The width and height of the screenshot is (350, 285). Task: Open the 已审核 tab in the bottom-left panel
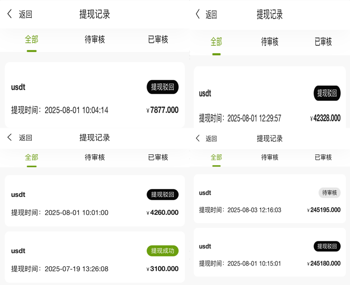(x=157, y=158)
